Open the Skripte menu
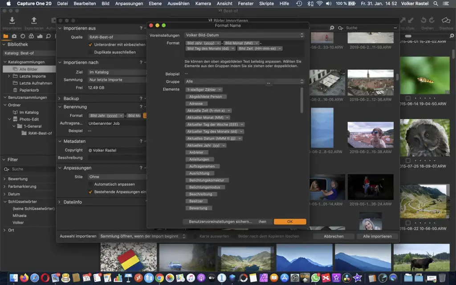This screenshot has width=456, height=285. [x=266, y=4]
